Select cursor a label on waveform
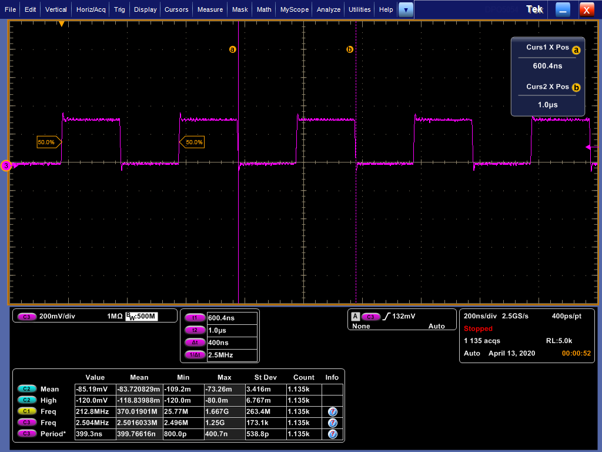 pos(232,49)
